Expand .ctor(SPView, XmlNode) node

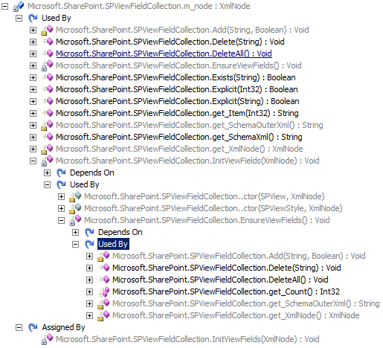61,196
